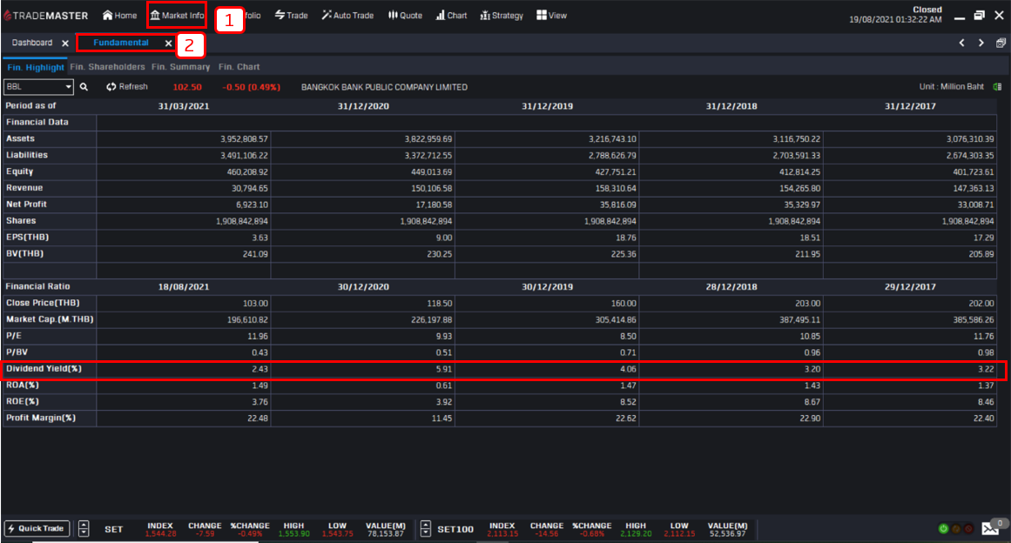1011x543 pixels.
Task: Open the Quick Trade button
Action: coord(36,529)
